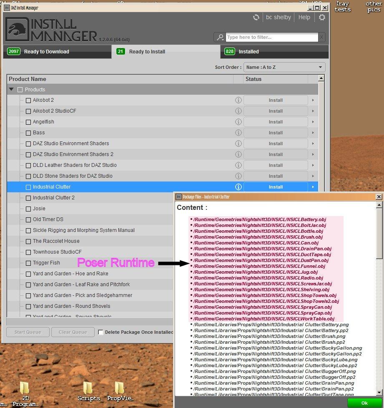
Task: Click Package Files scrollbar down arrow
Action: [x=379, y=392]
